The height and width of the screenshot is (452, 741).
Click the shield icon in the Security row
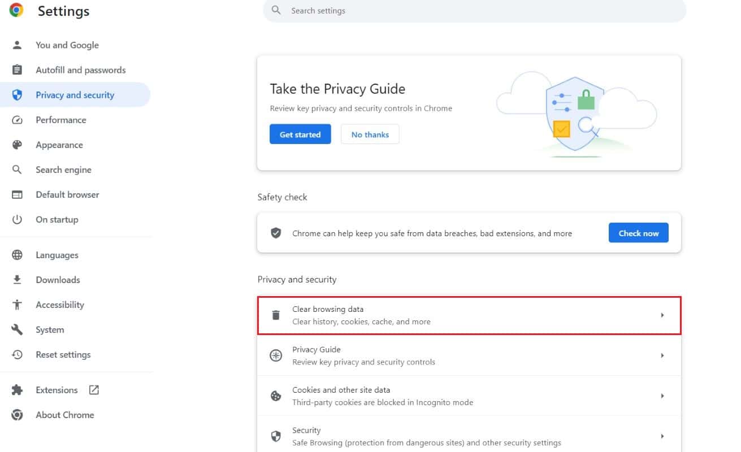coord(276,436)
